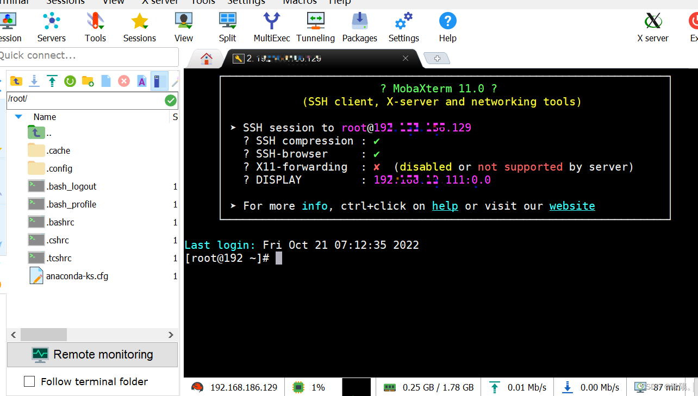Sort the file list by the Name column
Viewport: 698px width, 396px height.
(45, 117)
